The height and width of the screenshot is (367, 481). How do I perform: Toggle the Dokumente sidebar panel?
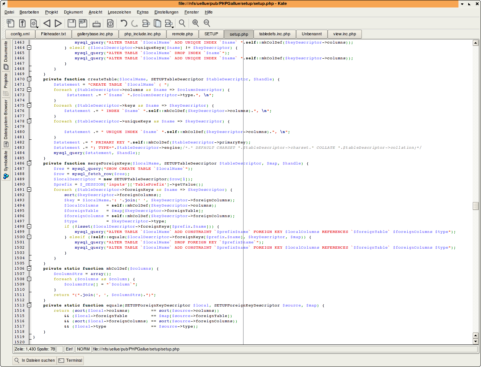(6, 55)
